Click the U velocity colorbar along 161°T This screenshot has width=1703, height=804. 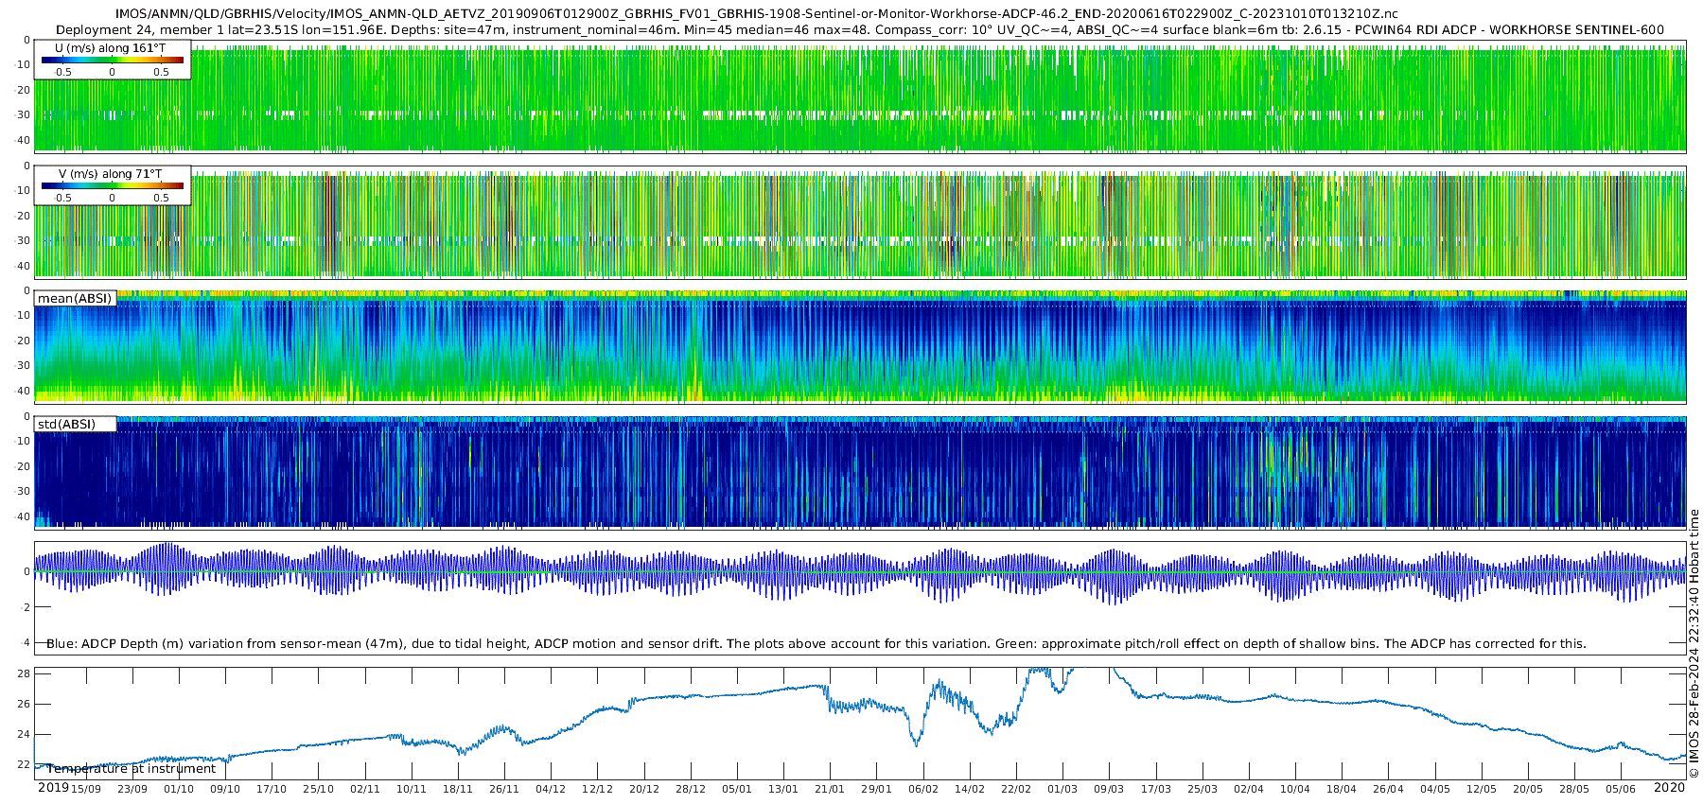pos(112,60)
